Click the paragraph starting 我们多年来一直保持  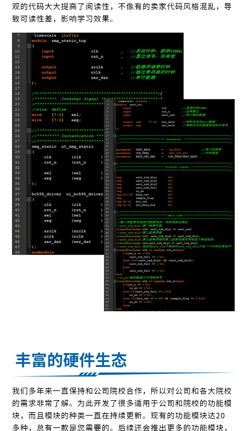[122, 409]
